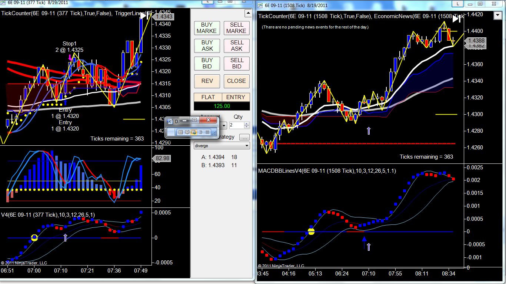Click the chart trader panel scroll-up arrow
This screenshot has width=506, height=284.
pos(248,14)
